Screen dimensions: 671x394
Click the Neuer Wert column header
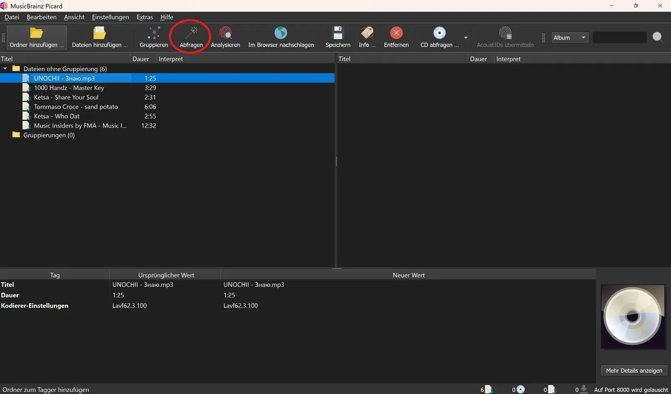click(x=408, y=275)
